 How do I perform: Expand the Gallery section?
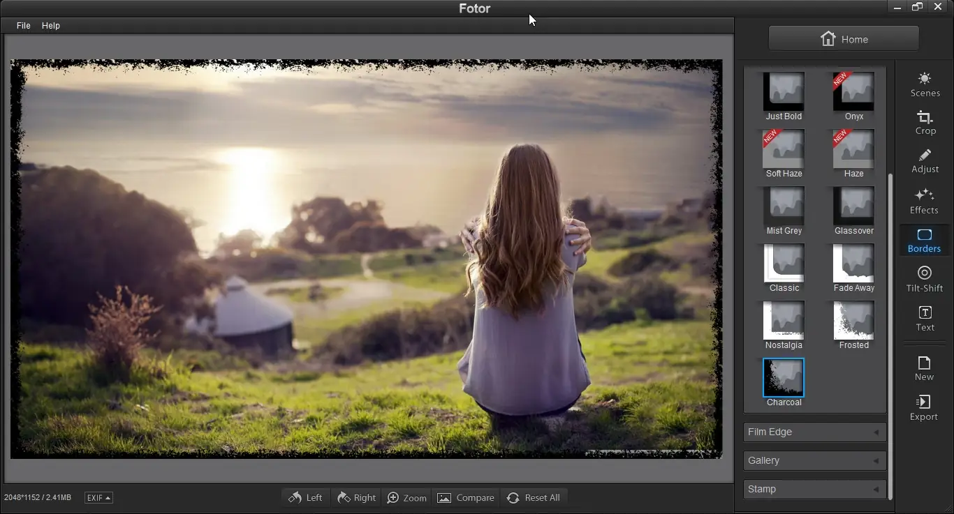click(814, 460)
